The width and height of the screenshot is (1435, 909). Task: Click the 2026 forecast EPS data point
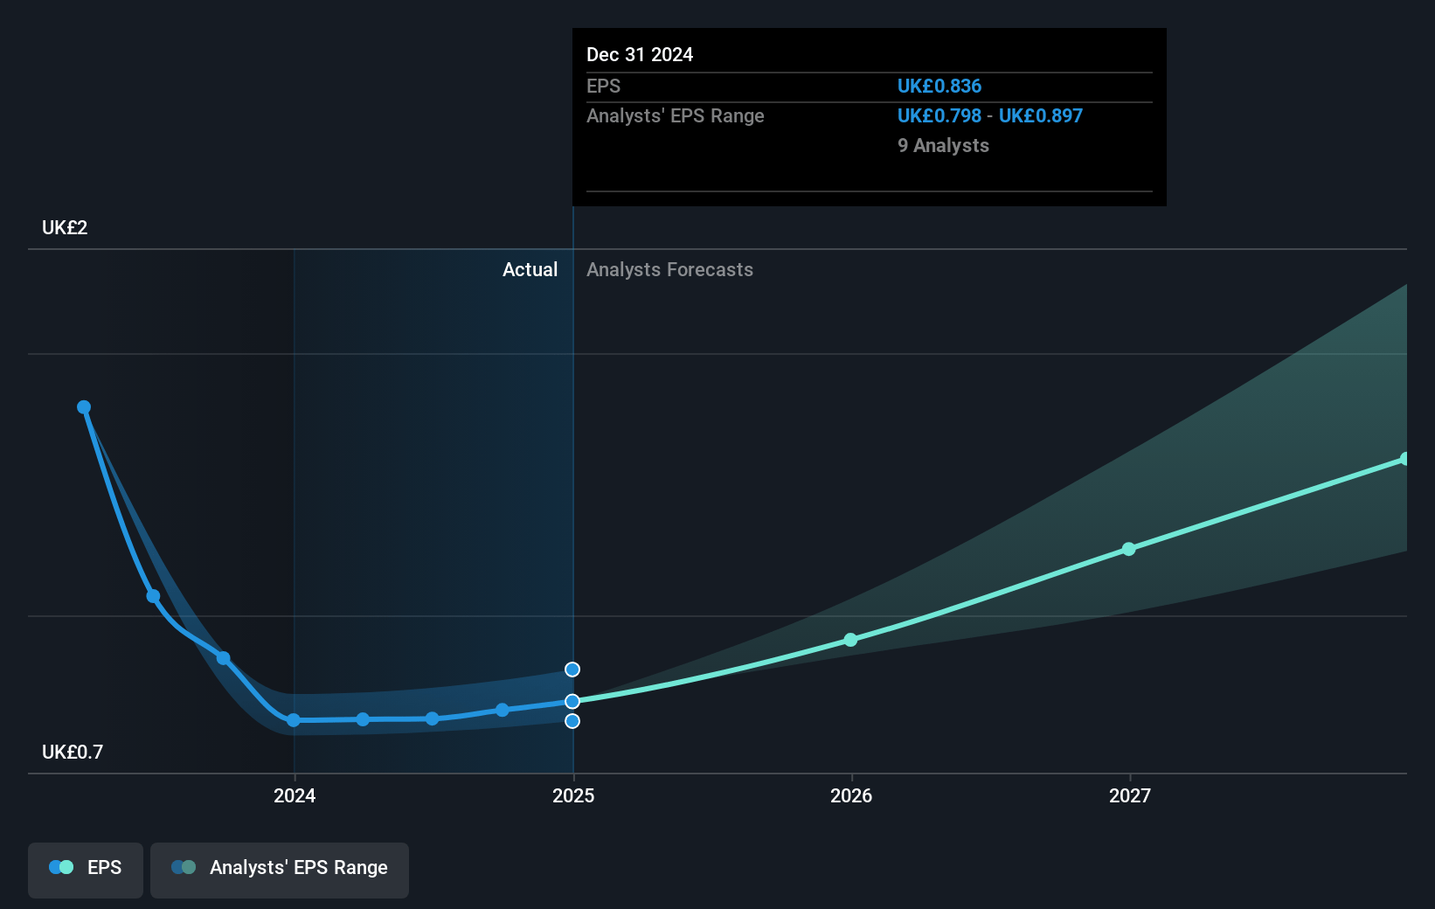pos(851,640)
